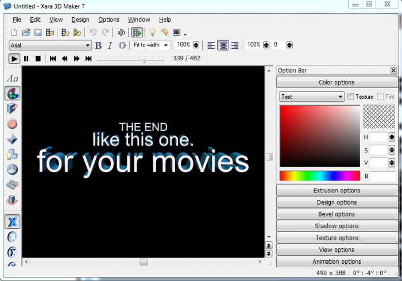402x281 pixels.
Task: Click the Save file icon
Action: point(38,32)
